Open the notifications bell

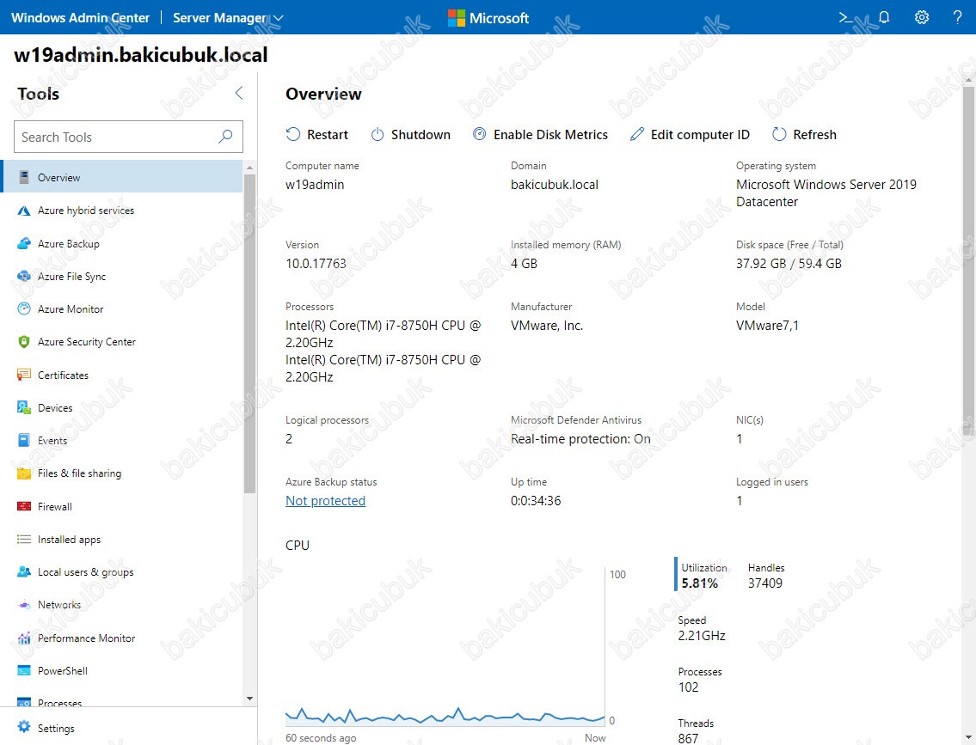(884, 17)
